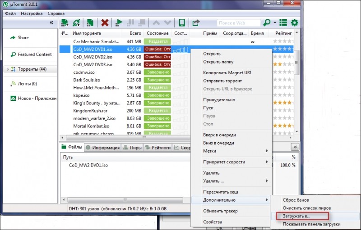The height and width of the screenshot is (230, 361).
Task: Click the Move Up Queue arrow
Action: pyautogui.click(x=156, y=23)
